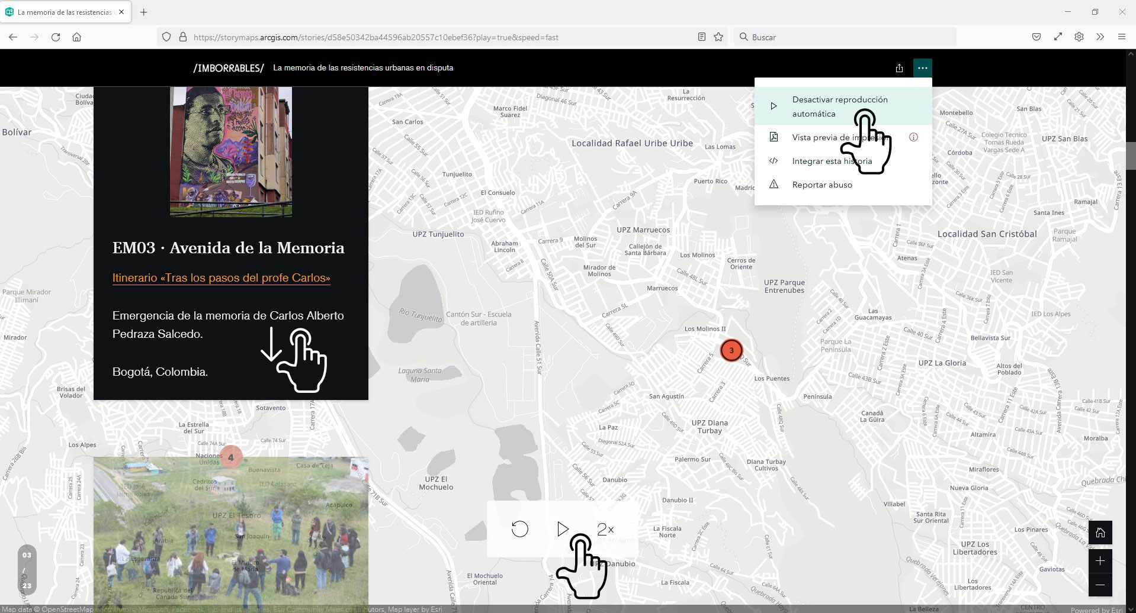Open the mural image in the EM03 card
This screenshot has width=1136, height=613.
point(231,152)
